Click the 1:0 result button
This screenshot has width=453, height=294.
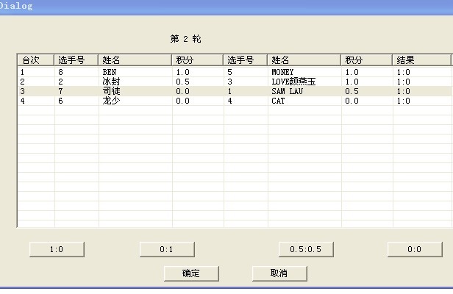pos(57,249)
